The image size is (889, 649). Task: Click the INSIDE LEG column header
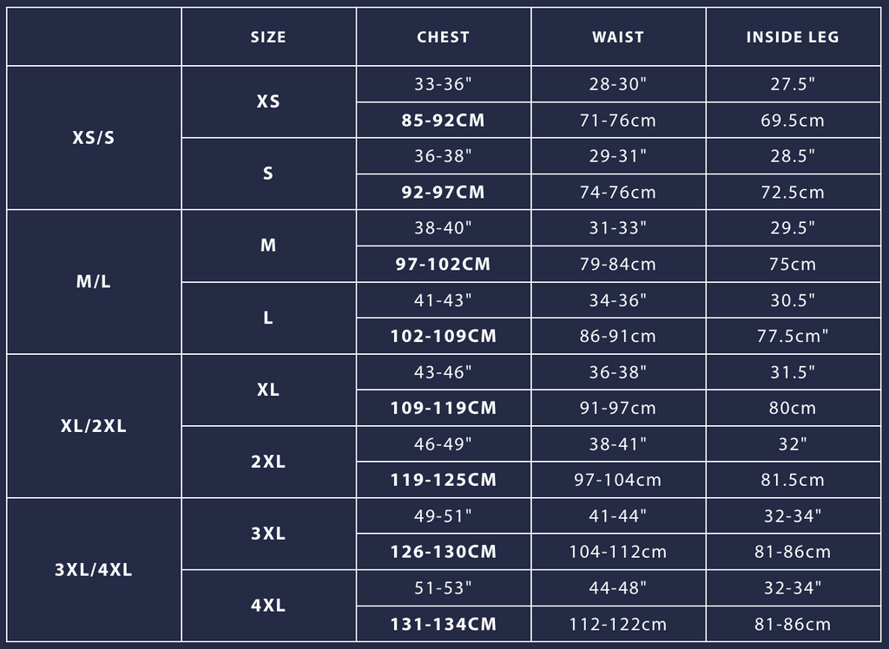793,36
